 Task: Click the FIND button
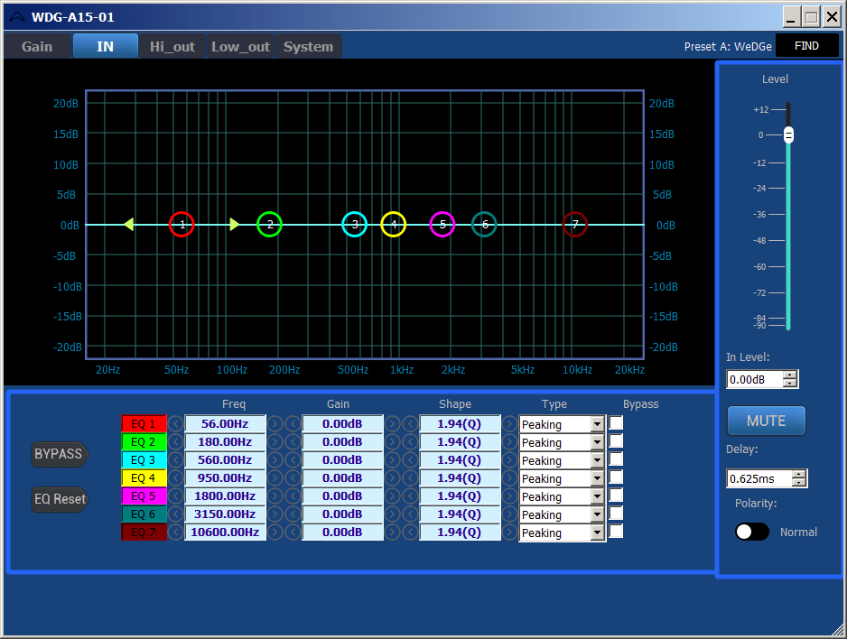click(x=806, y=46)
